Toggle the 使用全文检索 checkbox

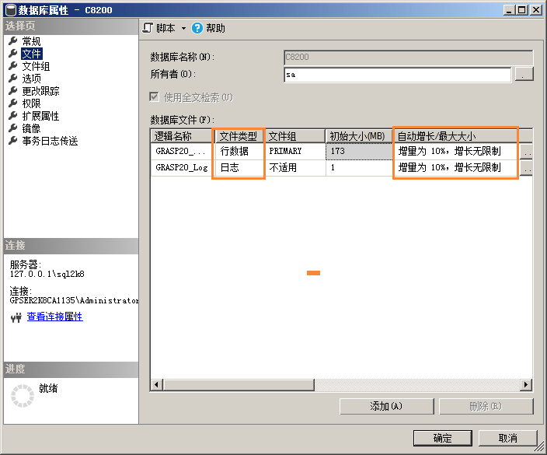[x=154, y=96]
